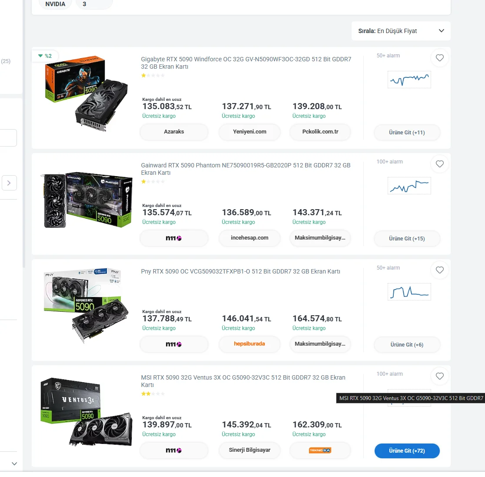Select the filter chip labeled 3
The width and height of the screenshot is (485, 477).
click(94, 4)
